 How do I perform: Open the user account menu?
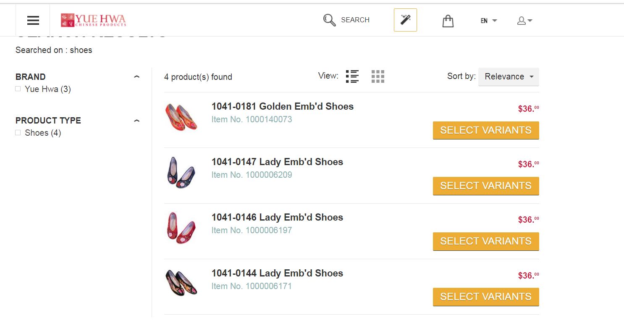click(x=524, y=21)
